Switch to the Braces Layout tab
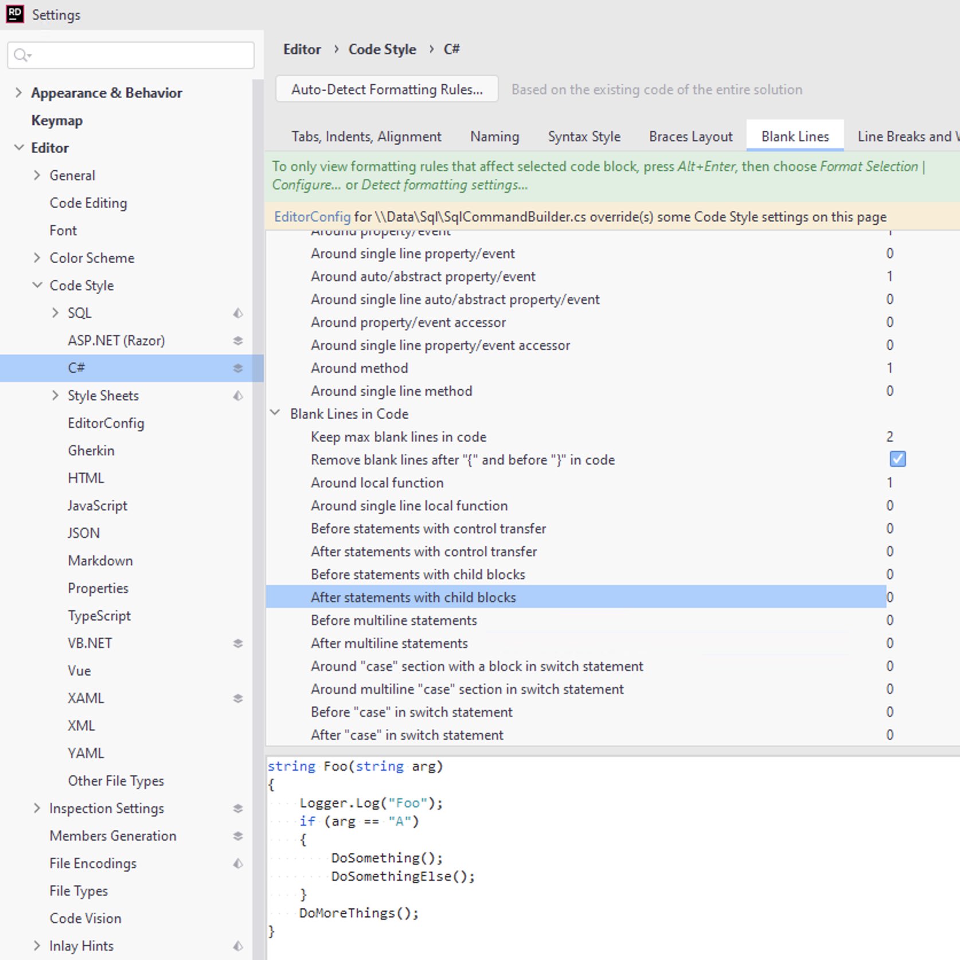This screenshot has width=960, height=960. (690, 136)
